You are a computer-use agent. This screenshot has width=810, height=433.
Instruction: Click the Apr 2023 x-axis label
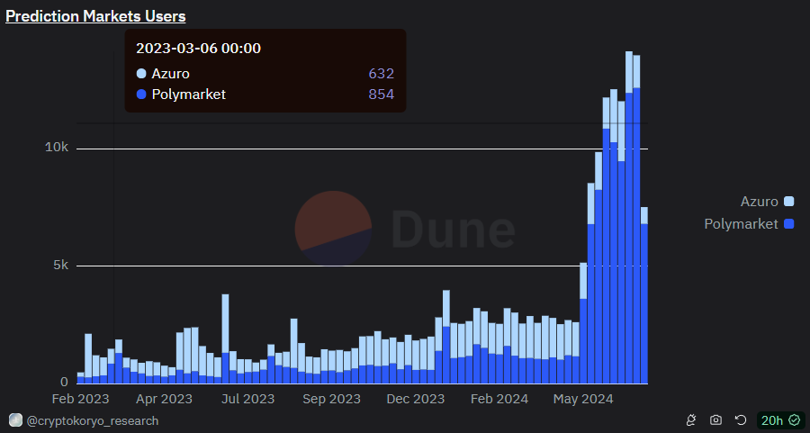164,399
